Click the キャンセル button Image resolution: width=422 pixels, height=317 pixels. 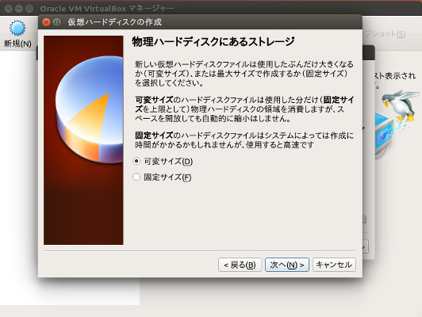tap(334, 265)
